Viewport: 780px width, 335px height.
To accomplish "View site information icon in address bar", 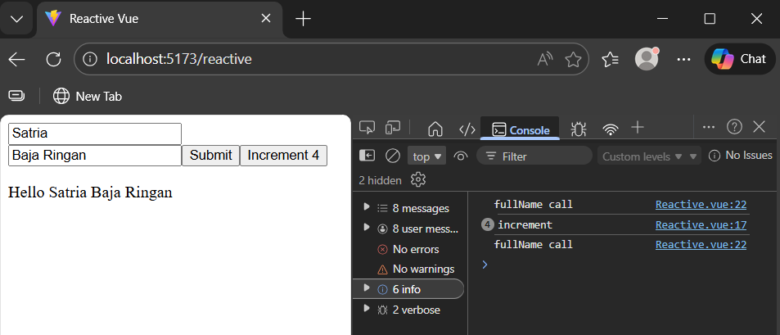I will 89,59.
